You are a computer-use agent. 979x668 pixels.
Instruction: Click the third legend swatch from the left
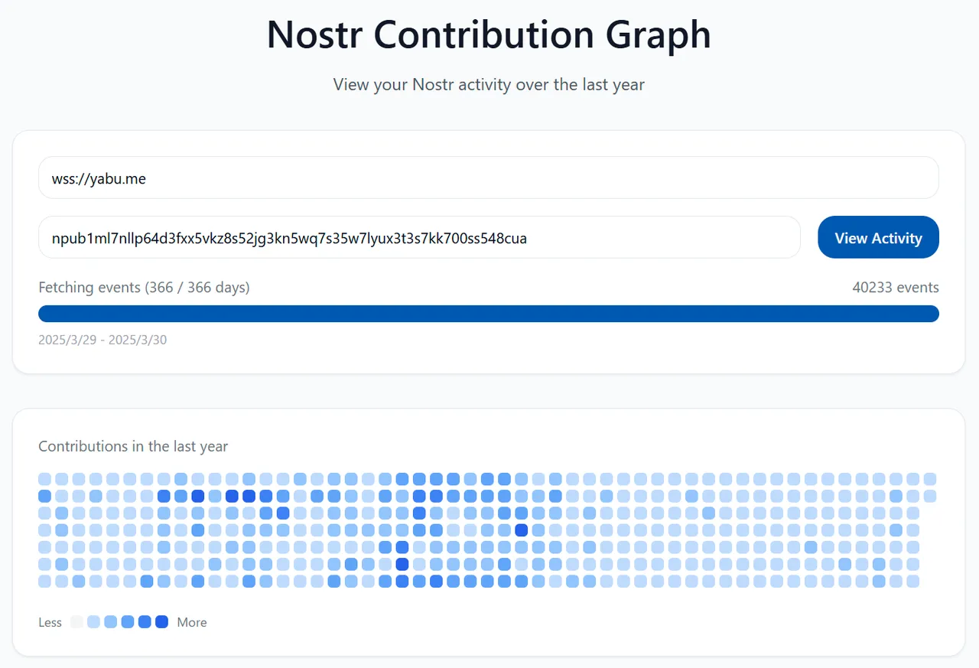(x=110, y=622)
